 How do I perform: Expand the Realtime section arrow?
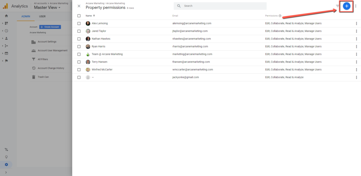[2, 31]
